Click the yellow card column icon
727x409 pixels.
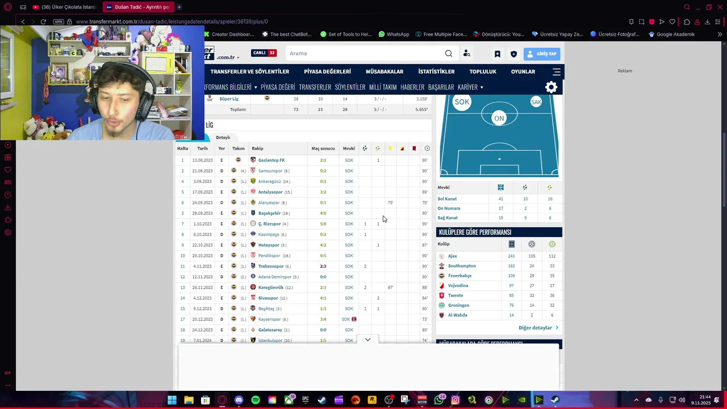390,148
